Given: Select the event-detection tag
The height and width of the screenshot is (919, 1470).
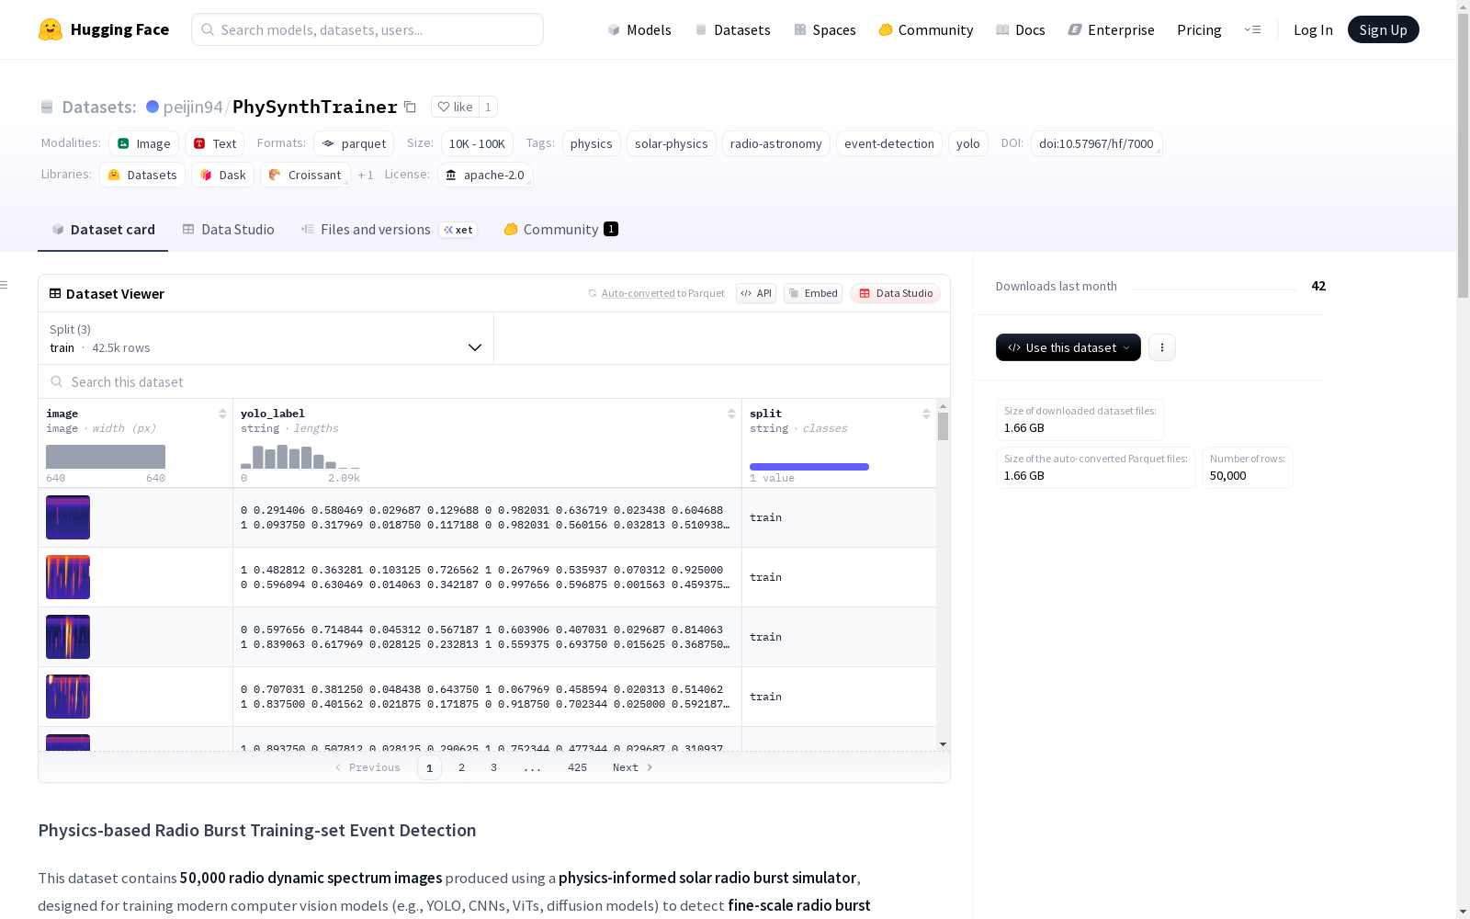Looking at the screenshot, I should pos(889,143).
